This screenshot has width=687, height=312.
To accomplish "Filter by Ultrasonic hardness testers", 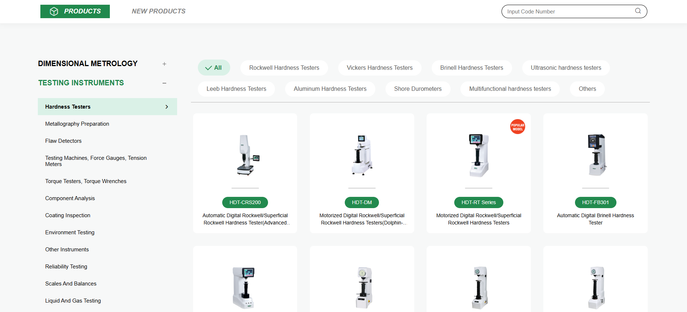I will coord(566,68).
